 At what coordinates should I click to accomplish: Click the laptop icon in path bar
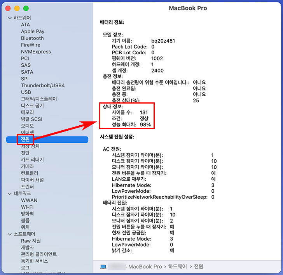click(103, 267)
